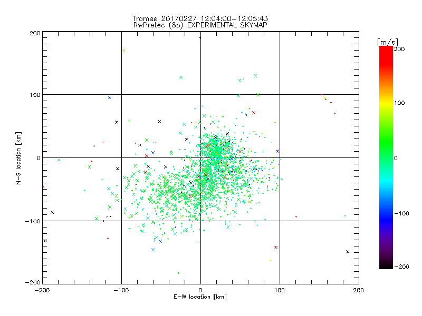Click the "[m/s]" colorbar unit label

point(388,42)
